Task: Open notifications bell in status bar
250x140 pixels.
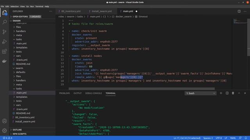Action: click(246, 138)
